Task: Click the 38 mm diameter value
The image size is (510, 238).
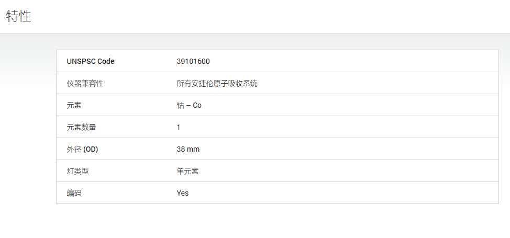Action: click(188, 149)
